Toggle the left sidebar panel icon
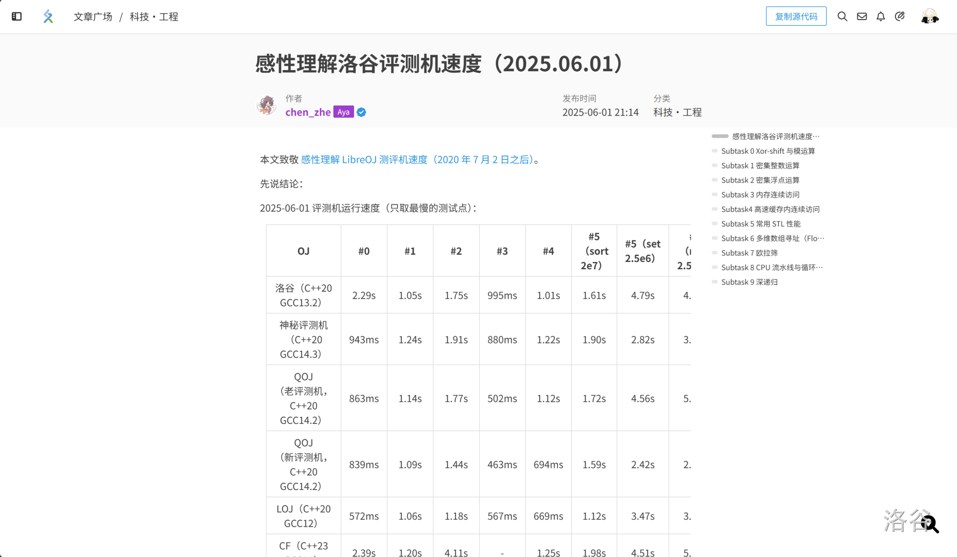 (17, 17)
